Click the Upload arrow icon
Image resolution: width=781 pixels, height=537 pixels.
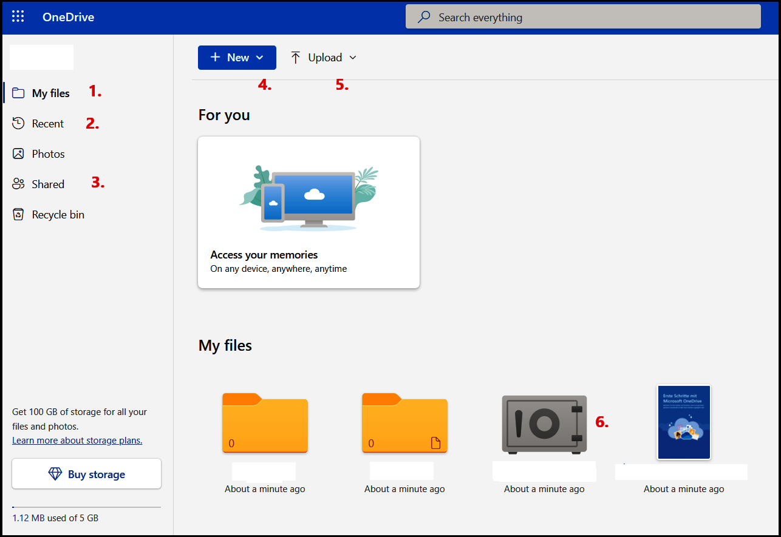tap(296, 57)
